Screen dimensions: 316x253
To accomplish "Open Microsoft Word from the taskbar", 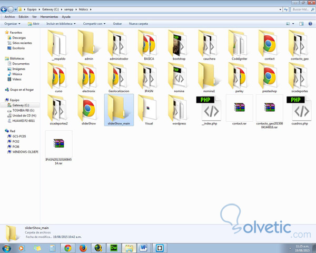I will tap(144, 248).
